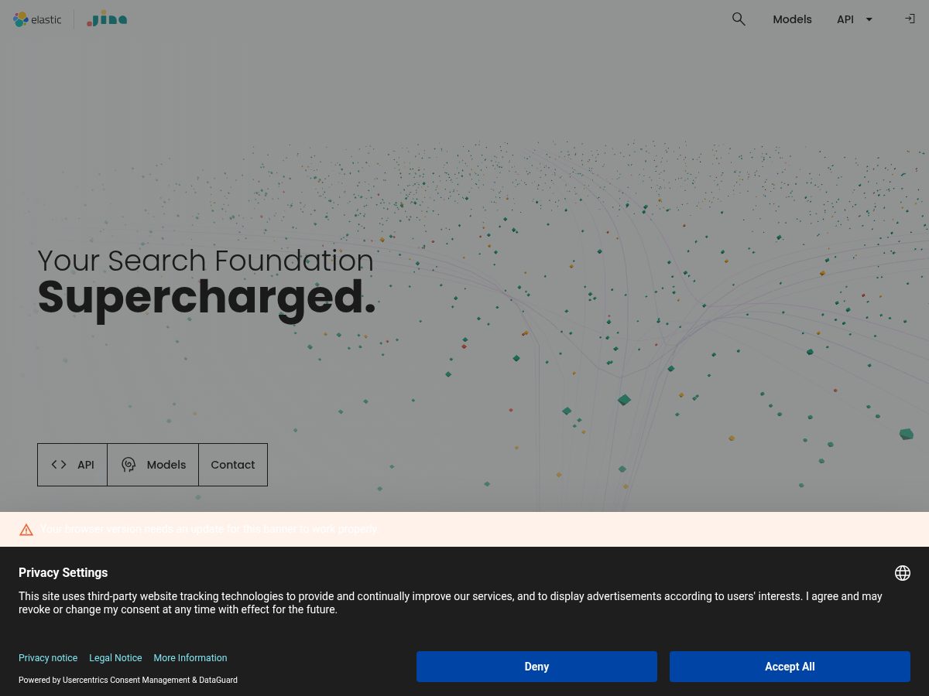Open the search magnifier icon
The image size is (929, 696).
tap(739, 19)
